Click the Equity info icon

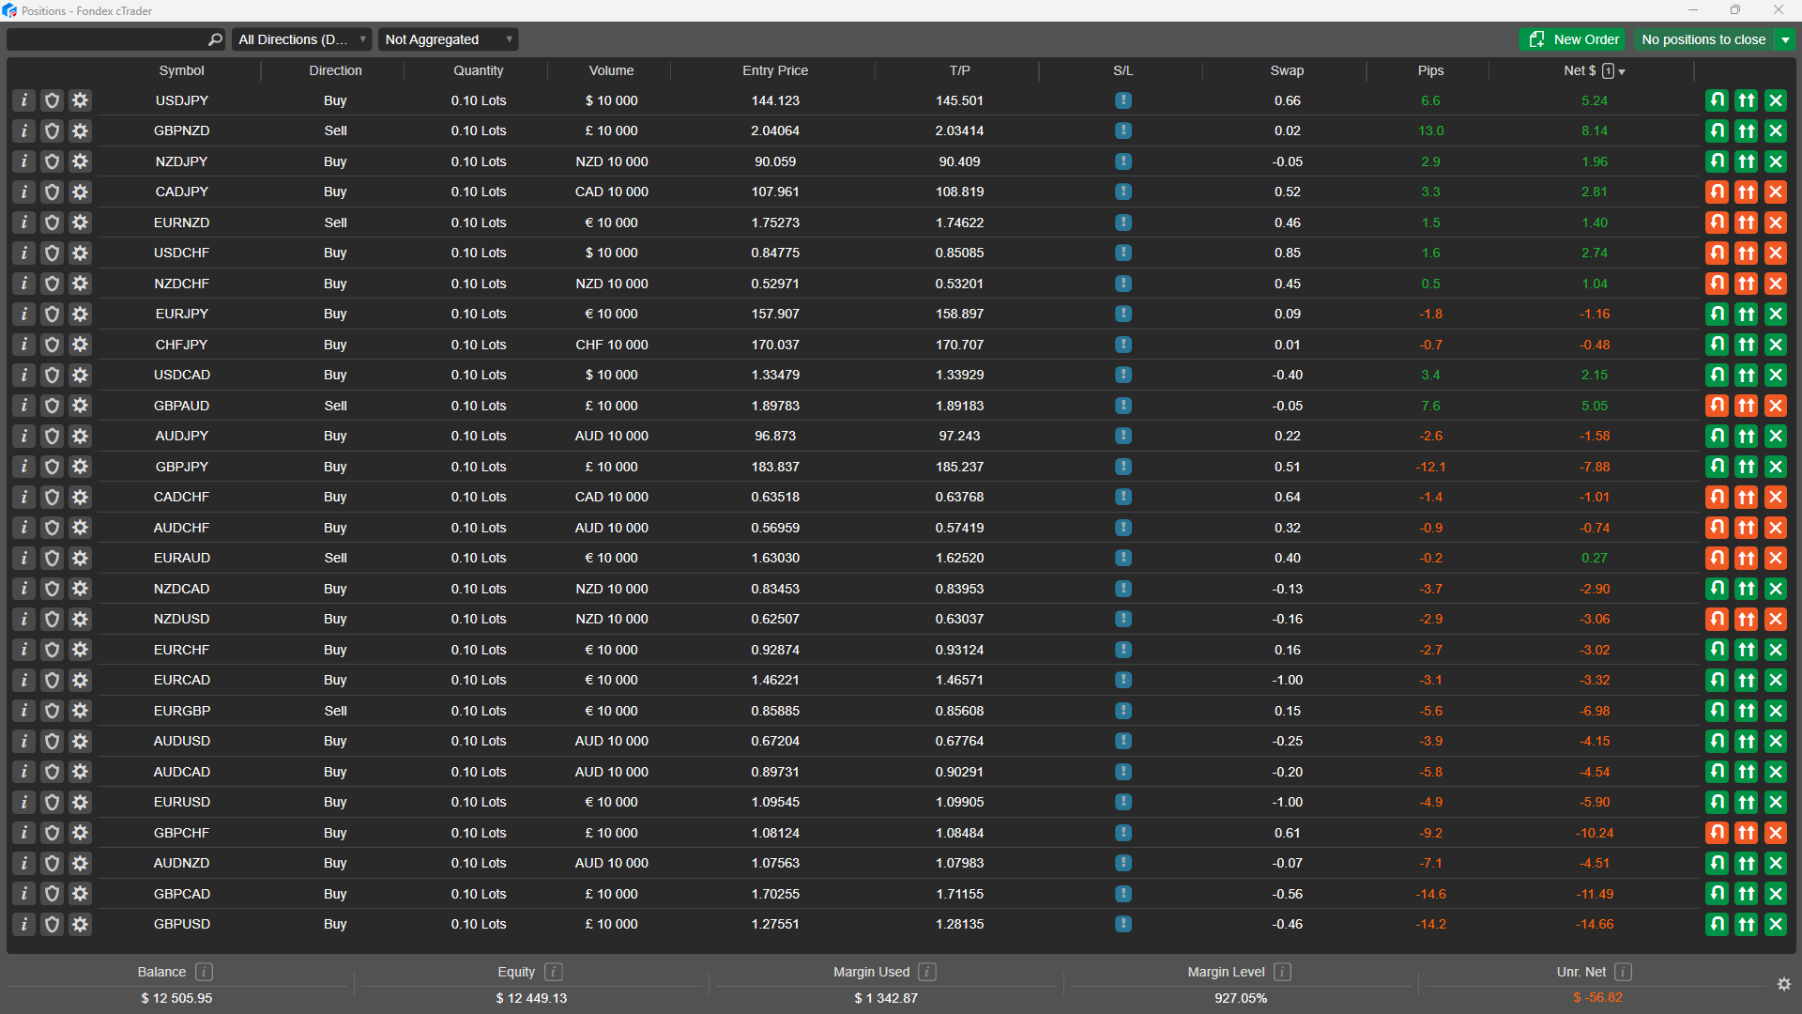pyautogui.click(x=554, y=972)
